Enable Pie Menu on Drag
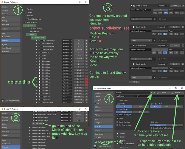Image resolution: width=185 pixels, height=149 pixels. (x=117, y=125)
